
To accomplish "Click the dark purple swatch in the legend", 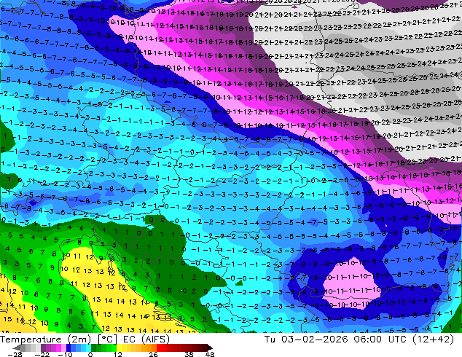I will pyautogui.click(x=43, y=348).
